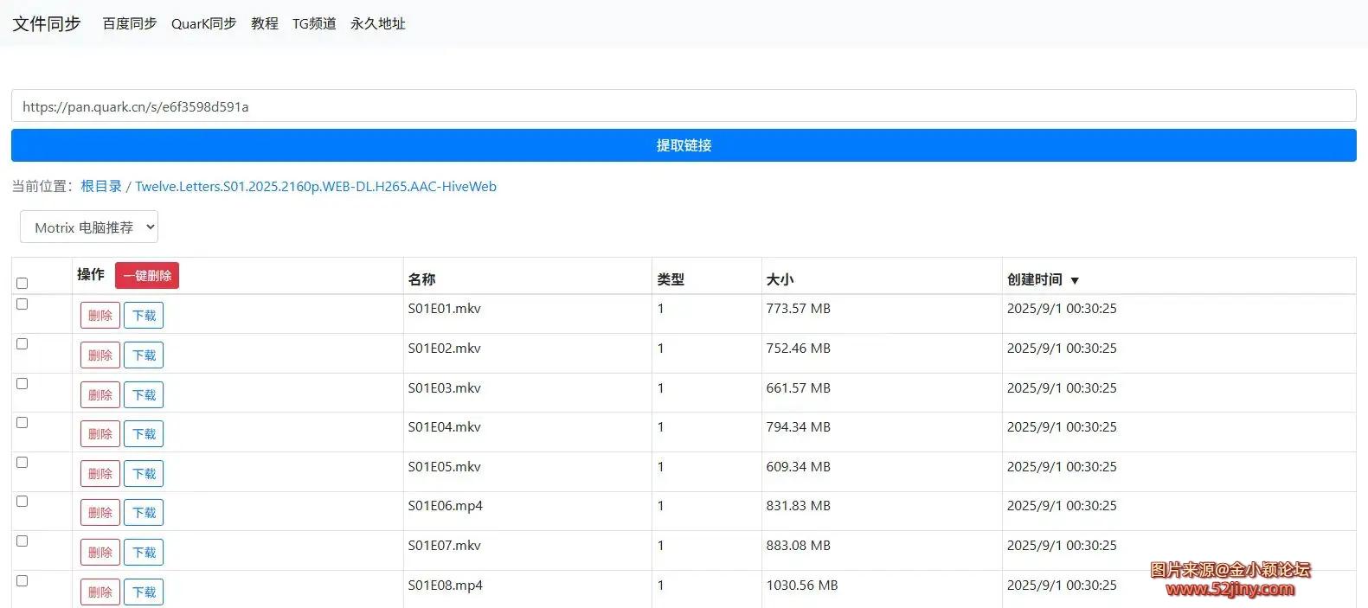The width and height of the screenshot is (1368, 608).
Task: Check the box for S01E01.mkv row
Action: click(x=22, y=304)
